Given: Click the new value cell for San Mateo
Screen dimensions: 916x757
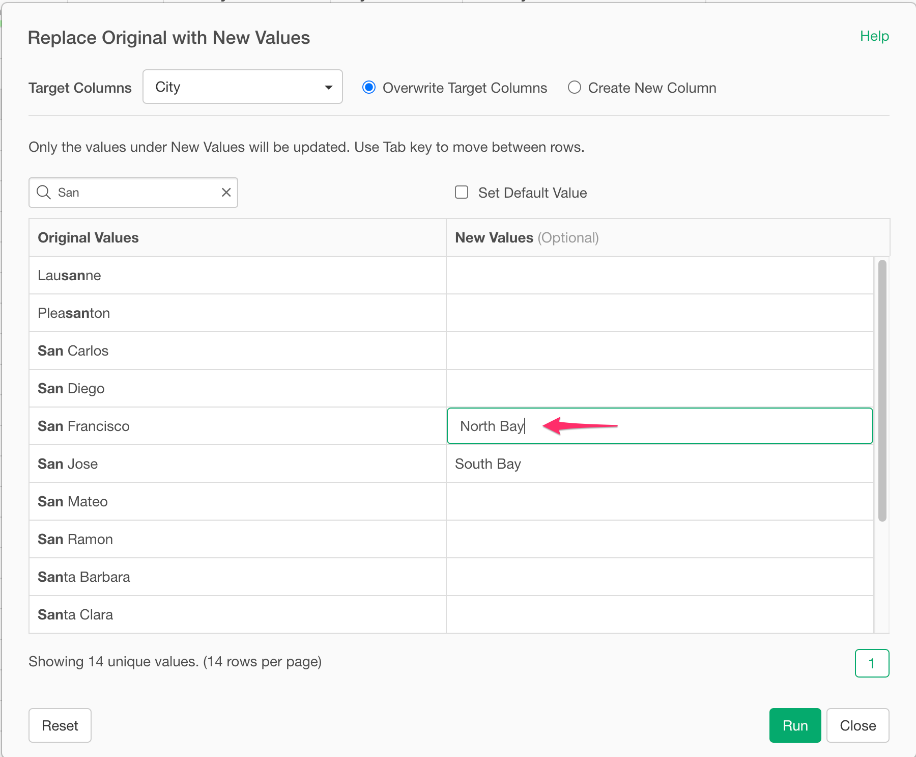Looking at the screenshot, I should [660, 501].
